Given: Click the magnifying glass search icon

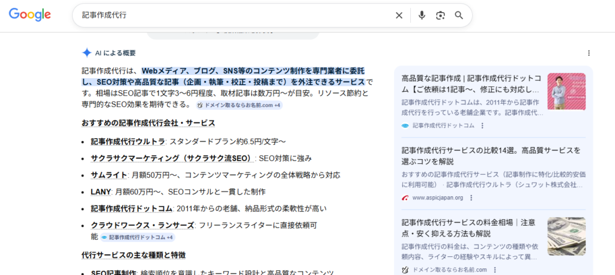Looking at the screenshot, I should [x=459, y=16].
